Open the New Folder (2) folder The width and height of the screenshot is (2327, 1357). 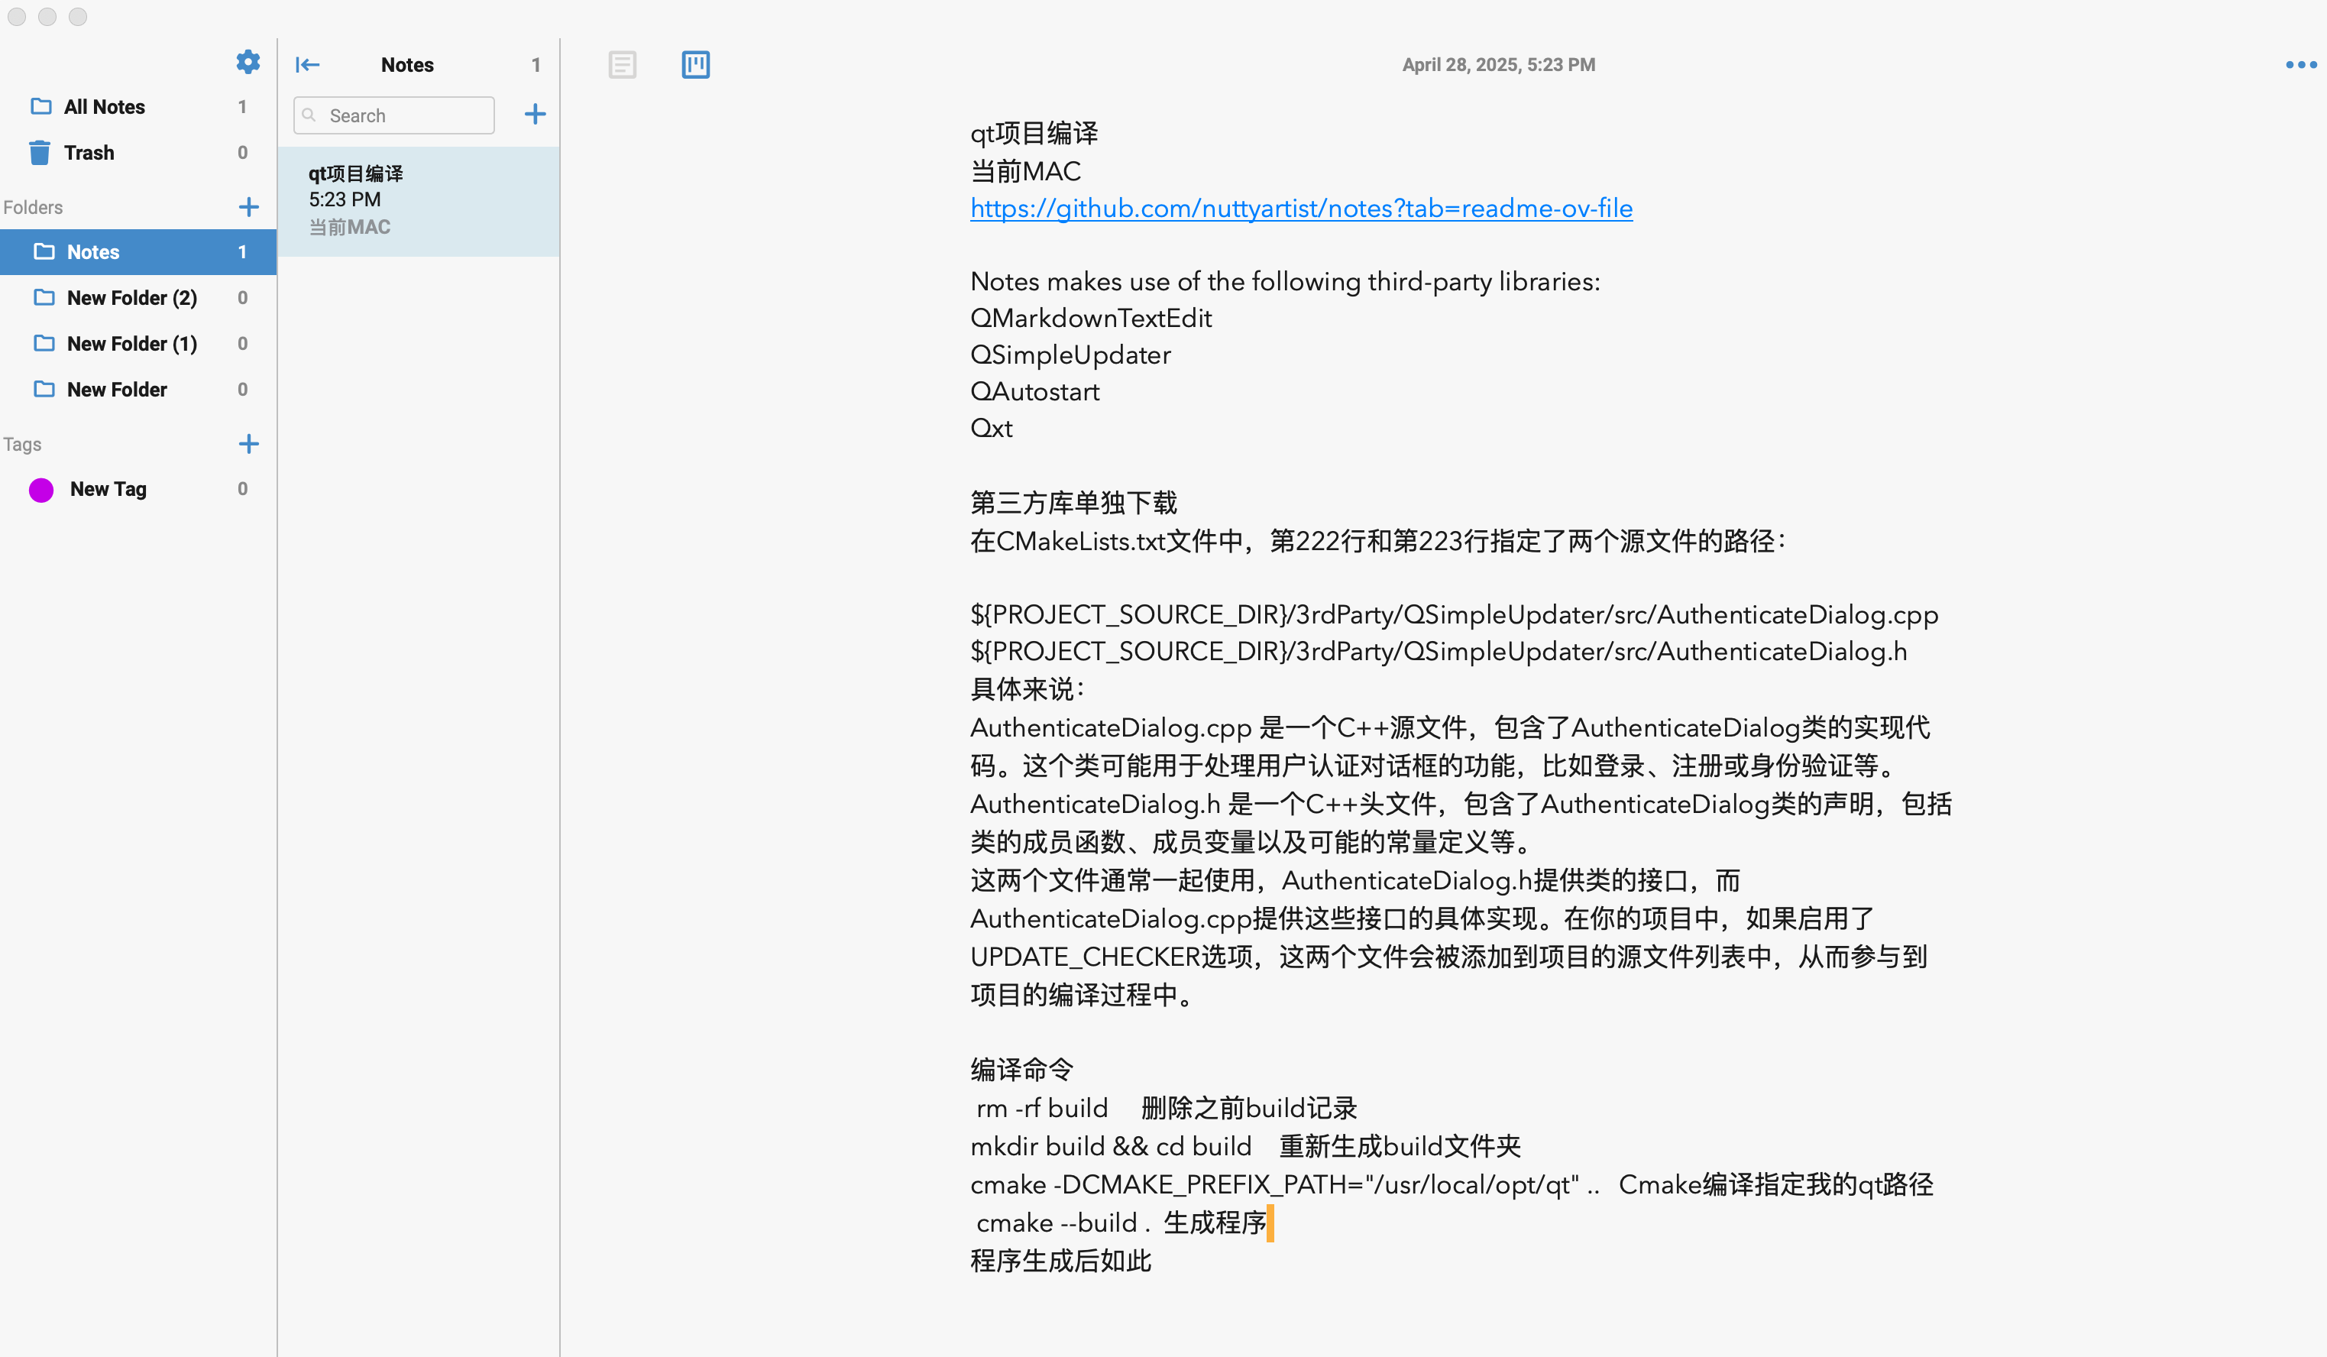(132, 297)
